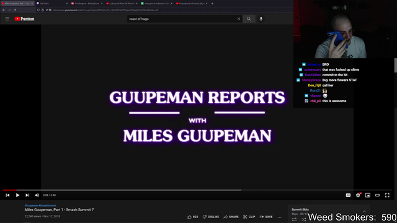Like the video with thumbs up 822
Screen dimensions: 397x223
(x=193, y=217)
